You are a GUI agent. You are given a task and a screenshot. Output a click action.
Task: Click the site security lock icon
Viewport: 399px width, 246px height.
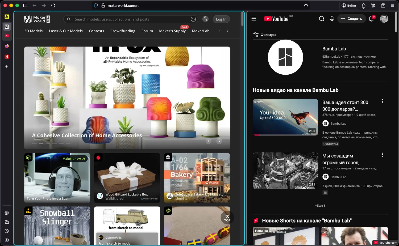(x=103, y=5)
